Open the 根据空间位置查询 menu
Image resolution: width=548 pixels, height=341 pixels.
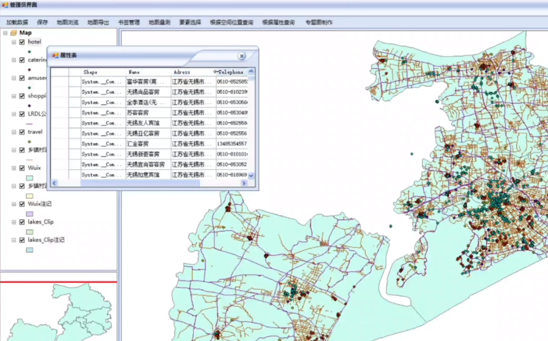(231, 22)
